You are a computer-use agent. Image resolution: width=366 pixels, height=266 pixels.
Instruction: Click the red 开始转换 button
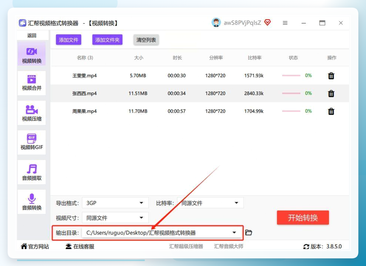coord(303,217)
